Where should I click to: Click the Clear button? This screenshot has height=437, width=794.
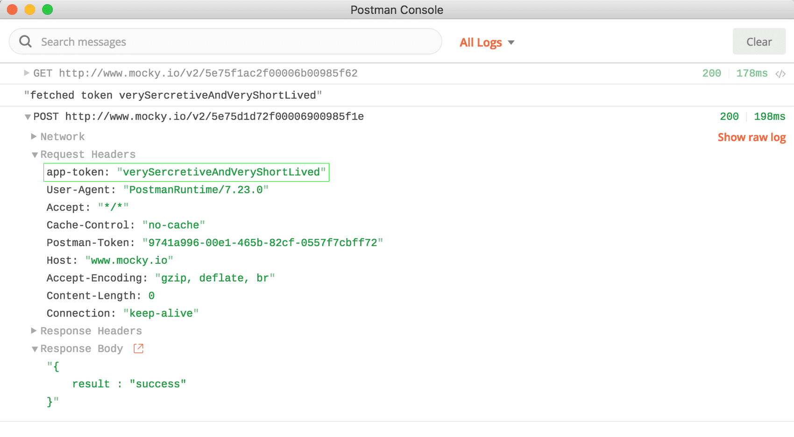tap(759, 41)
